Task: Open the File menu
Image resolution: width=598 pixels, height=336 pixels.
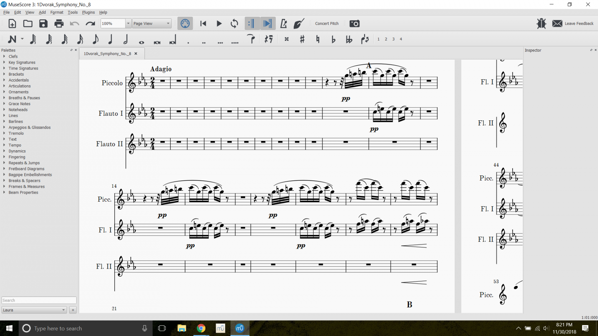Action: [6, 12]
